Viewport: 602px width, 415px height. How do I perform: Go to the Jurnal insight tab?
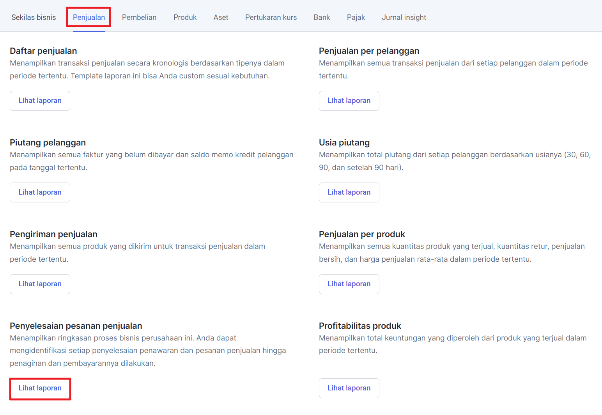click(x=404, y=18)
